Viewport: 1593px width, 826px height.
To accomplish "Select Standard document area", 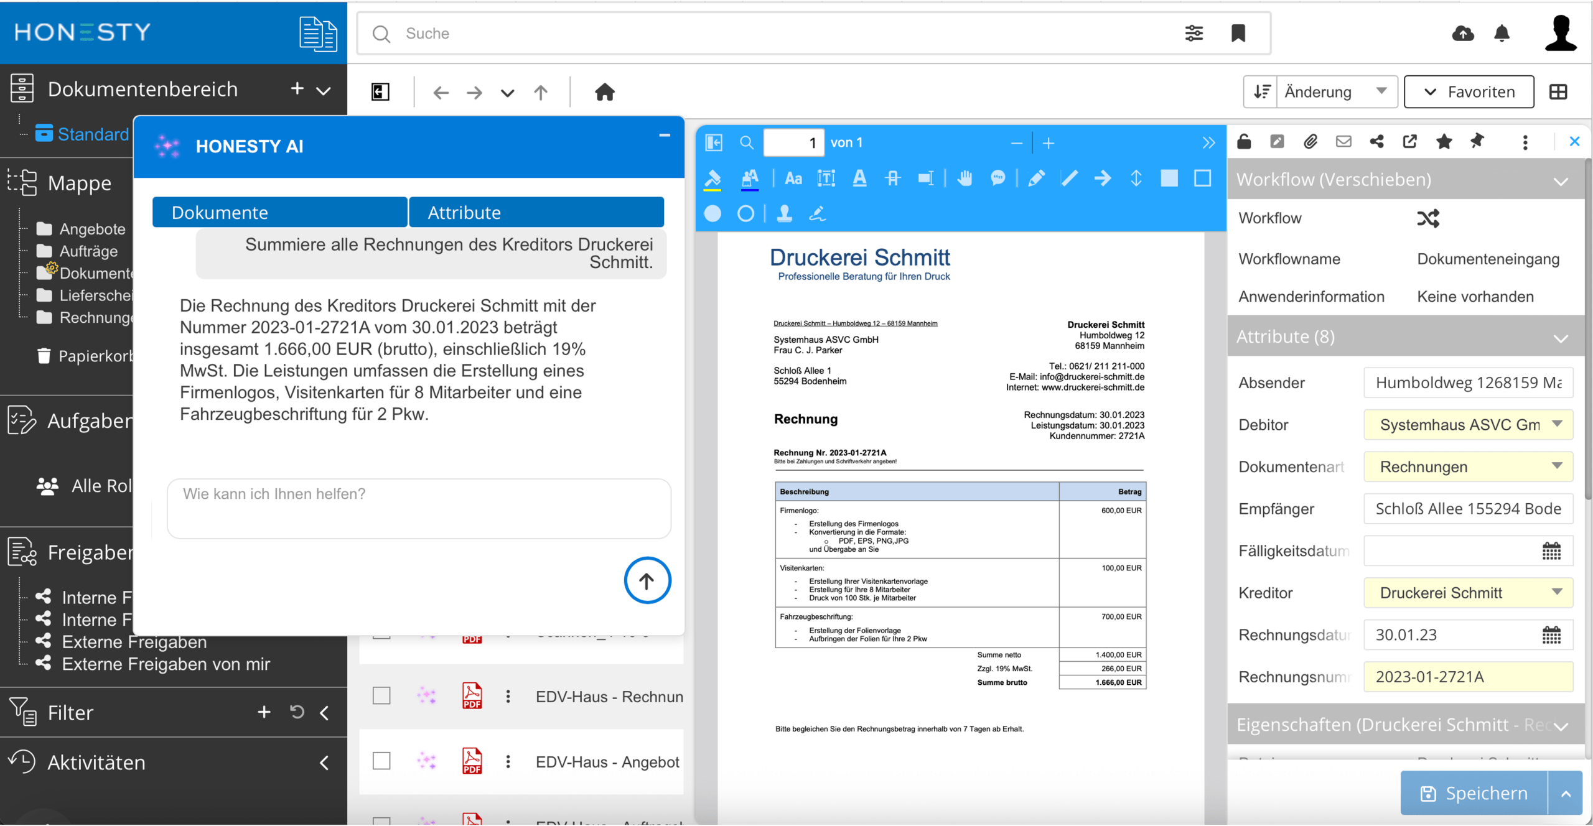I will coord(92,134).
